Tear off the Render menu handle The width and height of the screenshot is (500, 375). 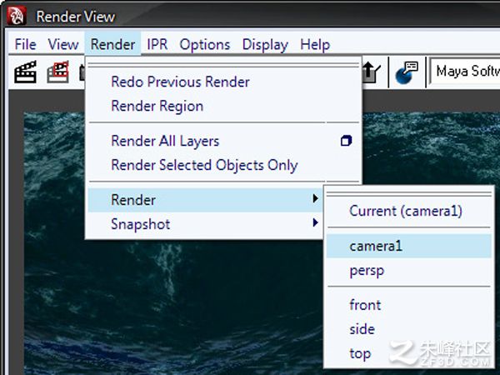point(224,65)
